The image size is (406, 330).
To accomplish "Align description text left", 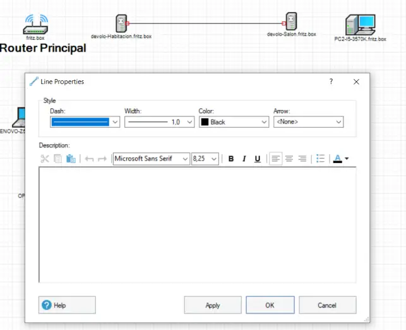I will click(276, 159).
